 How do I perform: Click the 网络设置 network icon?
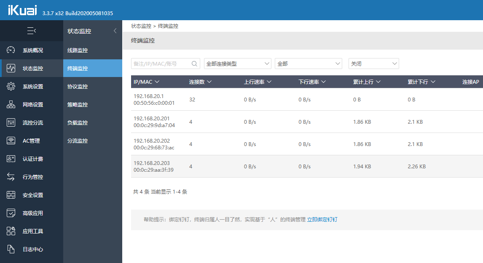(11, 105)
